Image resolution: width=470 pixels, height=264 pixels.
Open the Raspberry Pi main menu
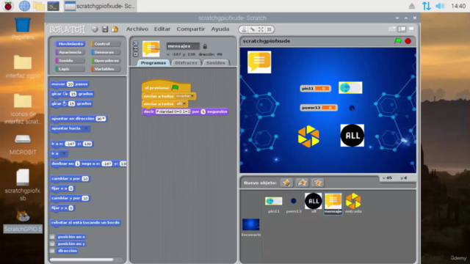tap(8, 6)
